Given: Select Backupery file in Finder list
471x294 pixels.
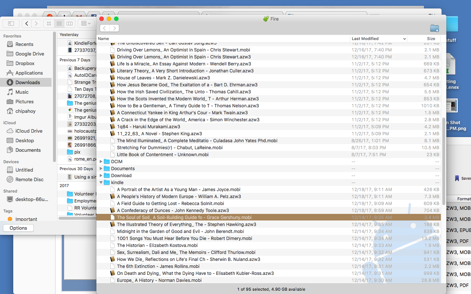Looking at the screenshot, I should [x=81, y=68].
